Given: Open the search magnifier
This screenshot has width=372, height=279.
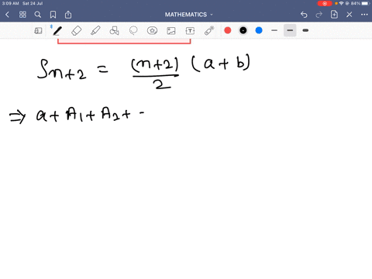Looking at the screenshot, I should 38,15.
